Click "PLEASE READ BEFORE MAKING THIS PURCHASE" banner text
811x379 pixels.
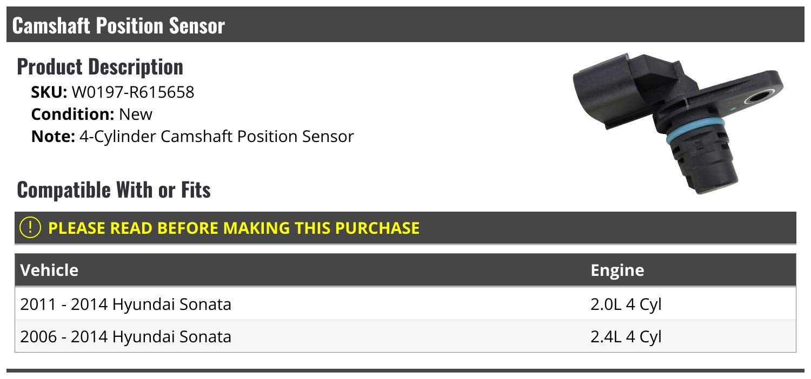click(234, 228)
